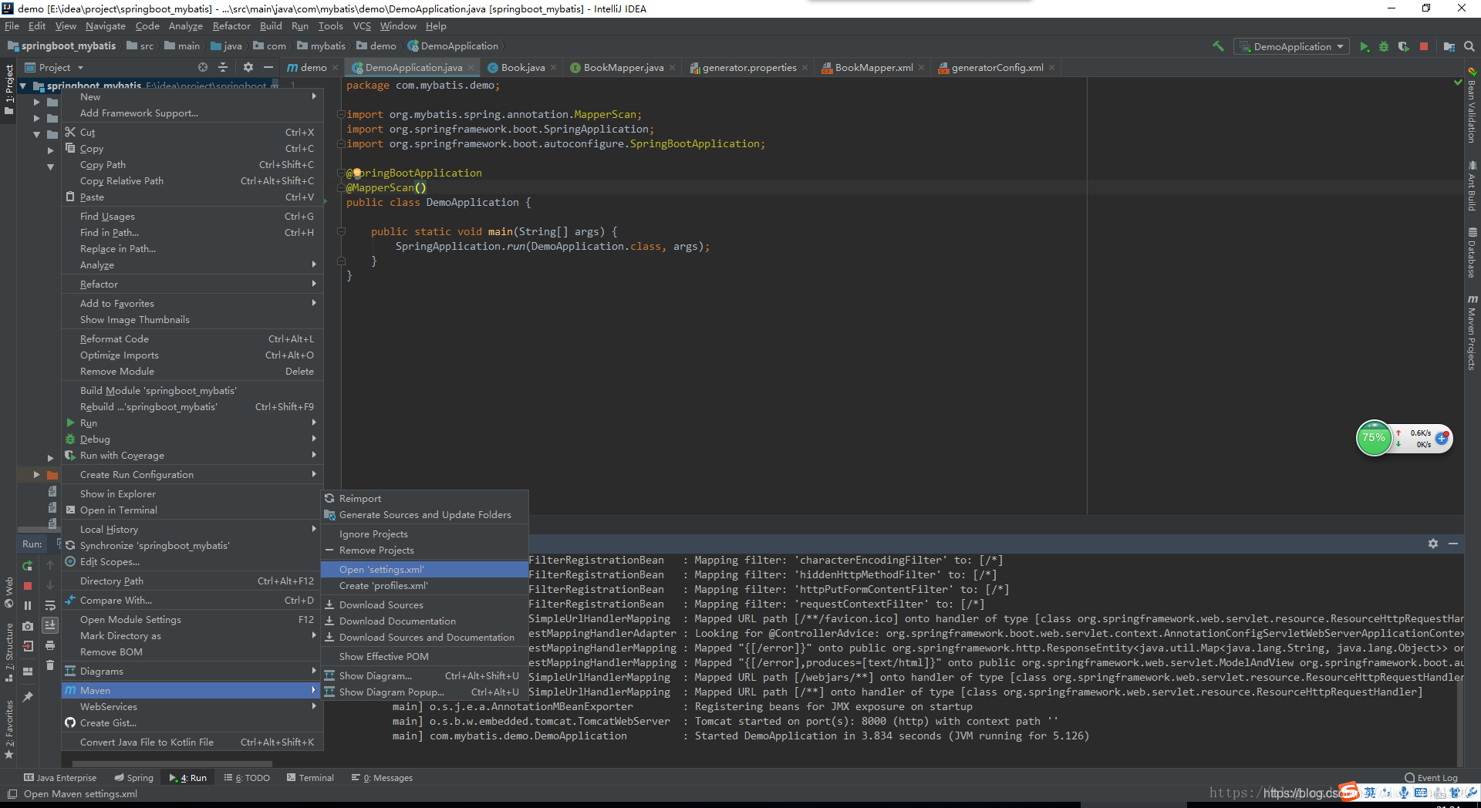This screenshot has width=1481, height=808.
Task: Toggle Pin Tab in the Run panel
Action: click(28, 697)
